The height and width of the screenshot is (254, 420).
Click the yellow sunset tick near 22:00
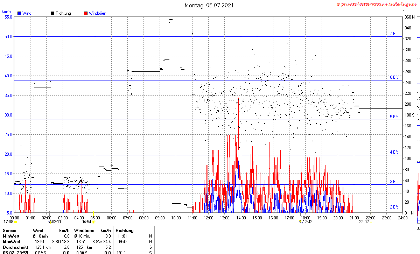click(371, 213)
